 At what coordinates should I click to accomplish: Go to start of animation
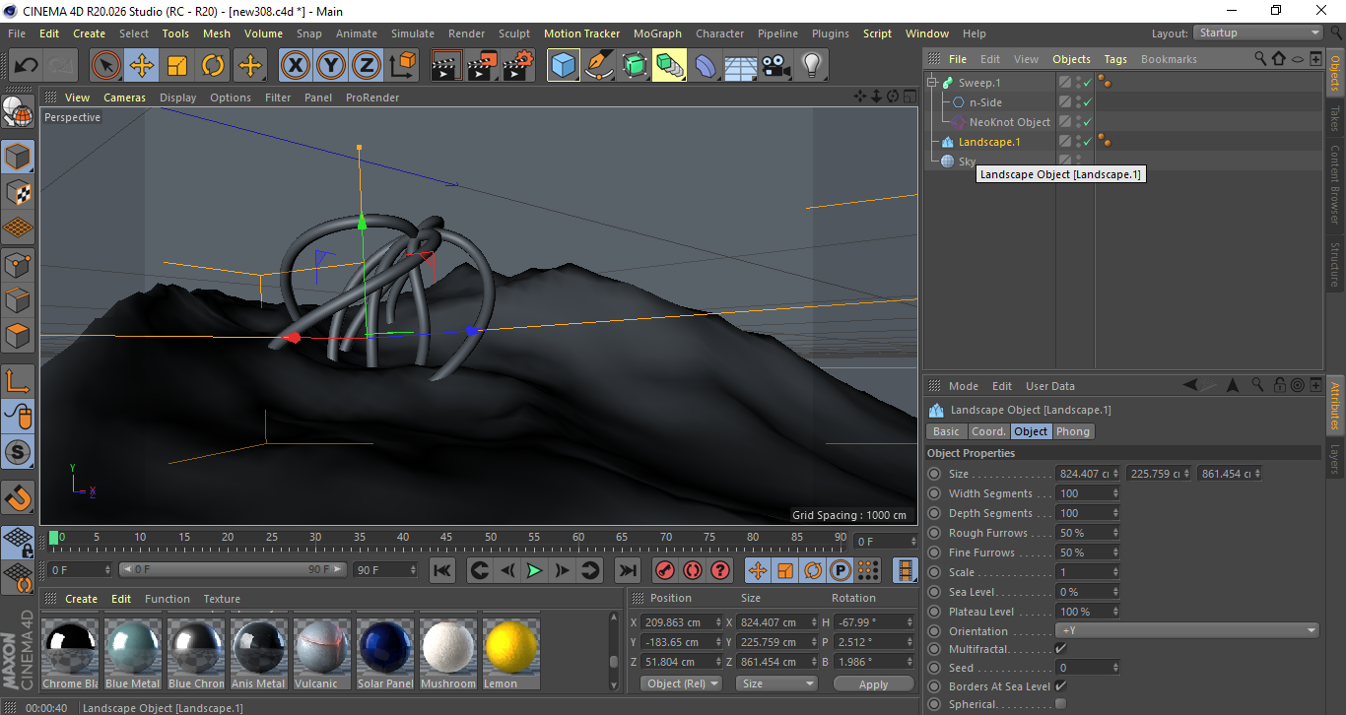coord(442,570)
